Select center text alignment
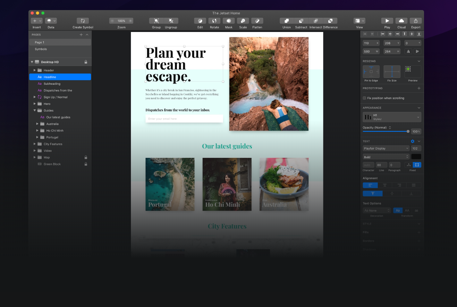457x307 pixels. (385, 185)
